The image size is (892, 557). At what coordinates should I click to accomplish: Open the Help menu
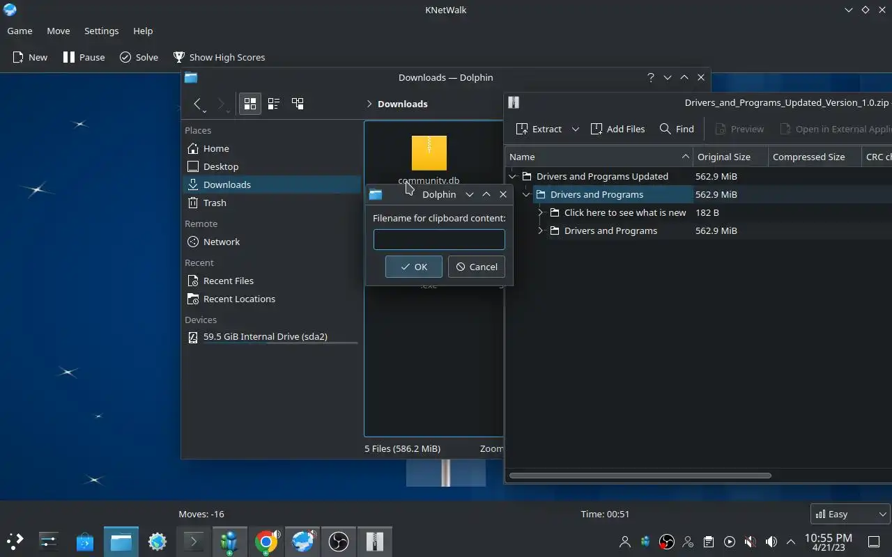point(143,31)
